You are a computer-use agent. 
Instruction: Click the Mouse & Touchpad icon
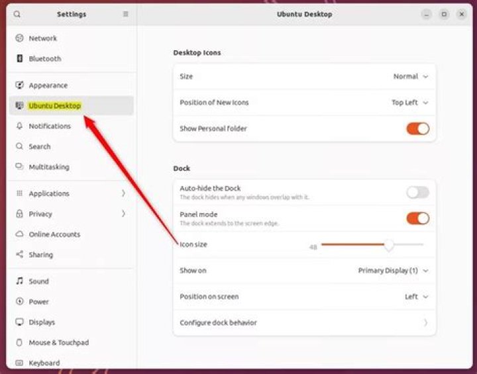click(19, 342)
